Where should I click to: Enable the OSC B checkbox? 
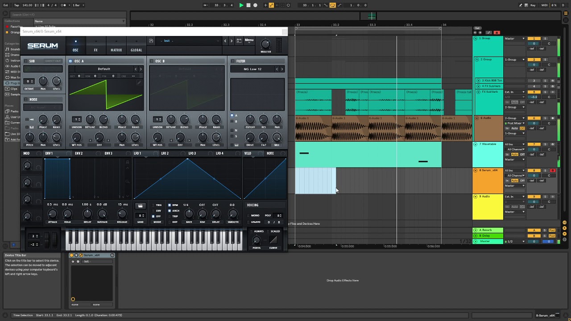pos(152,61)
